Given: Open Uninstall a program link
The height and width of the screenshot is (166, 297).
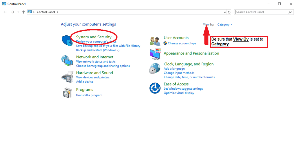Looking at the screenshot, I should click(89, 95).
